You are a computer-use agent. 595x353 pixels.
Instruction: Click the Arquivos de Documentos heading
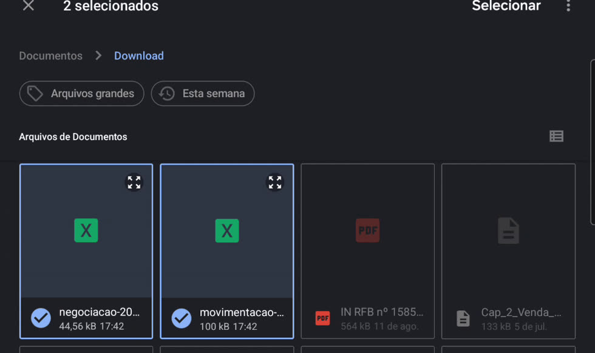pos(73,137)
